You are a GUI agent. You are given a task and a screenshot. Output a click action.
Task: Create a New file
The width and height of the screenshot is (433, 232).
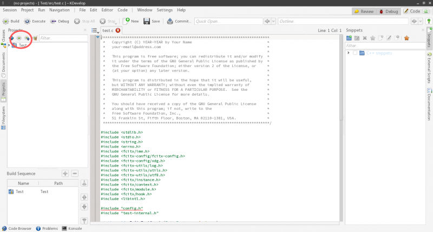(x=131, y=21)
